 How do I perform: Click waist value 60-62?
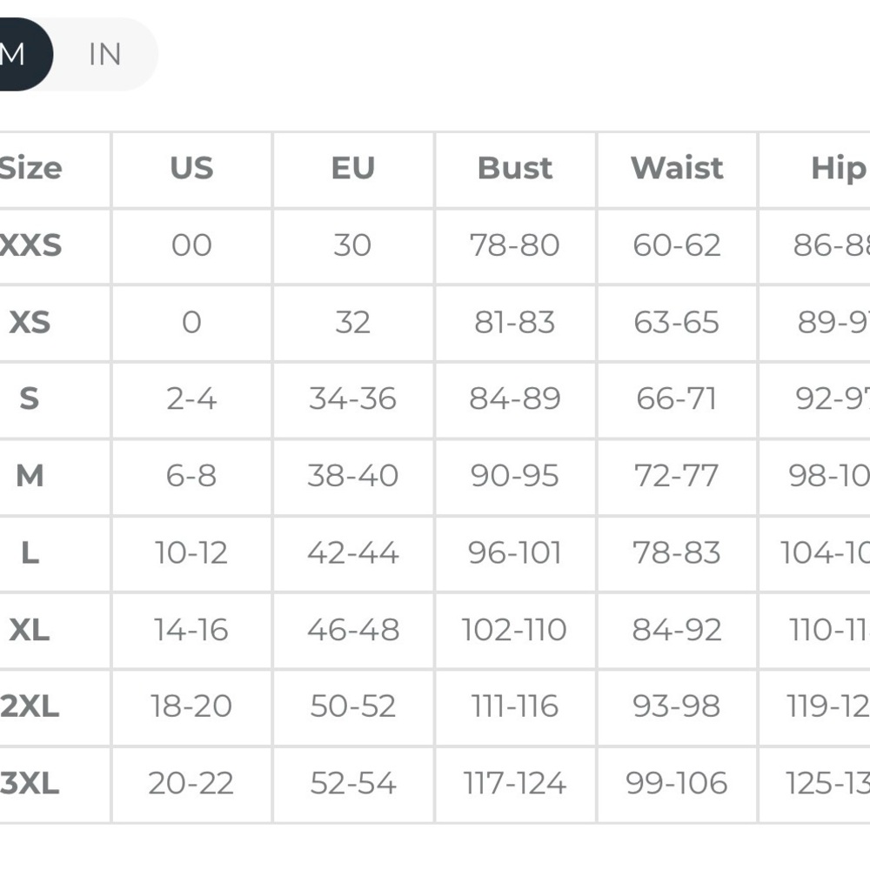coord(677,245)
